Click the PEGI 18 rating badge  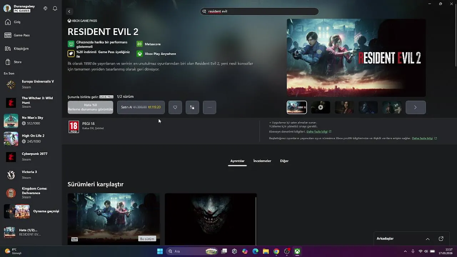pos(74,127)
